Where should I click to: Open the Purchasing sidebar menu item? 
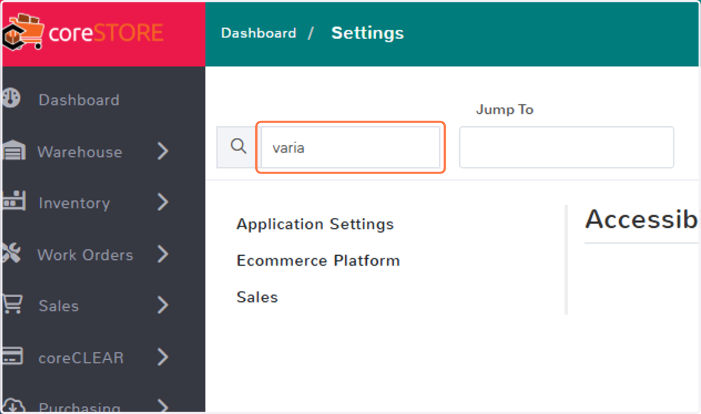point(79,407)
